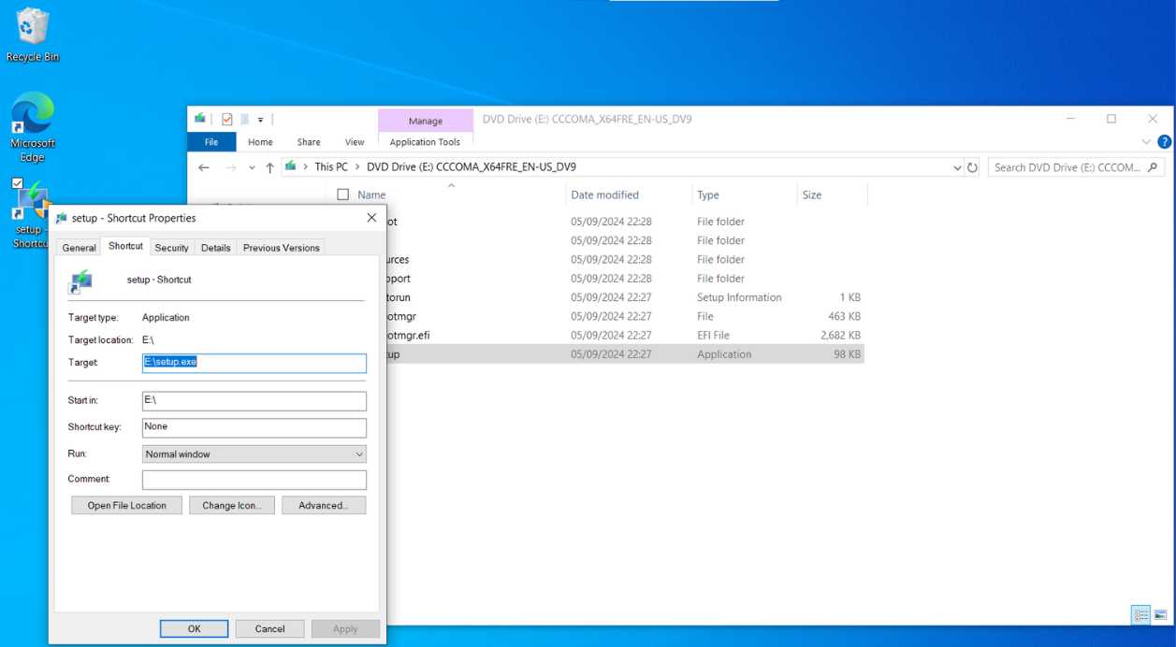Viewport: 1176px width, 647px height.
Task: Expand the address bar history dropdown
Action: click(957, 167)
